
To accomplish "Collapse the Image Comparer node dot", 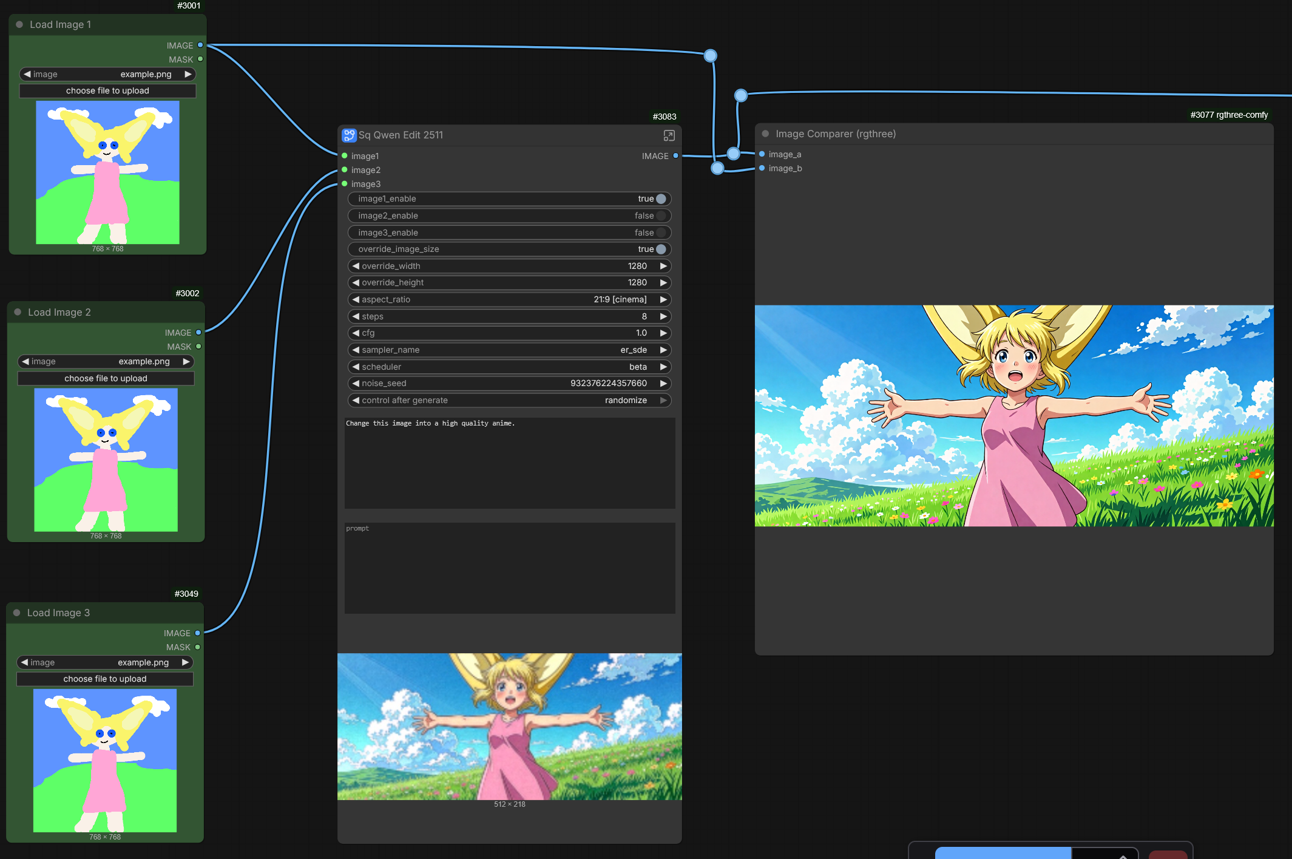I will tap(765, 134).
